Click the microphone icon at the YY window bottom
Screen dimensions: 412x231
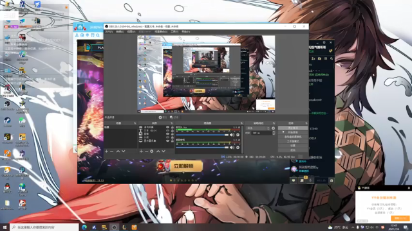pyautogui.click(x=310, y=180)
